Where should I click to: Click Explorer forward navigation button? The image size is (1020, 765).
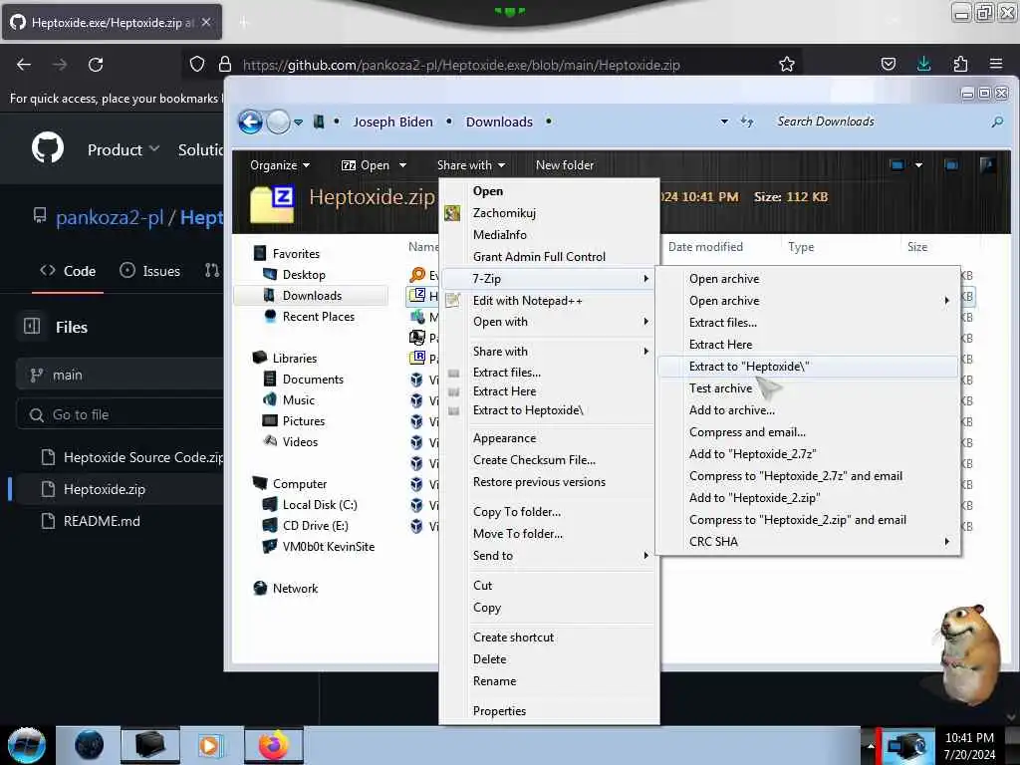[x=279, y=122]
